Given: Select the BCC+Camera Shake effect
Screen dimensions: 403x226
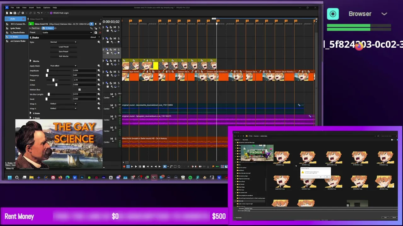Looking at the screenshot, I should (18, 24).
